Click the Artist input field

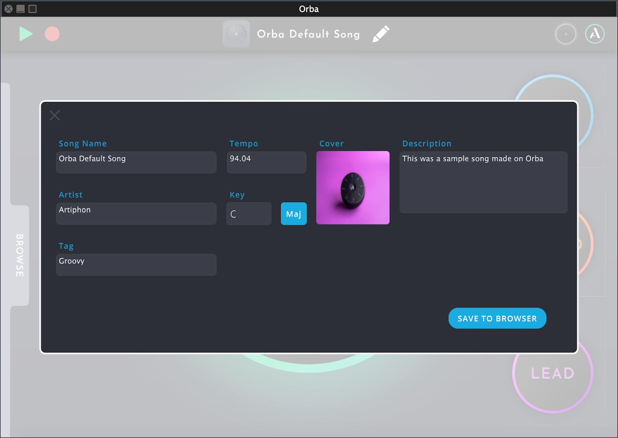pyautogui.click(x=136, y=214)
